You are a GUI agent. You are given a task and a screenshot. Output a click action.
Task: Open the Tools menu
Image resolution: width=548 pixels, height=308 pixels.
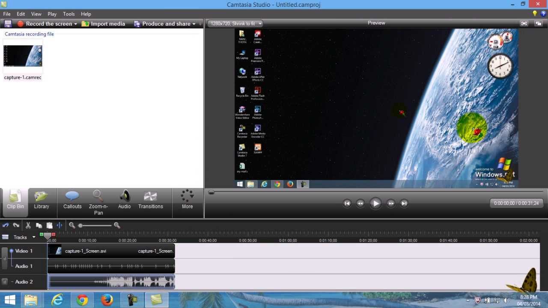coord(68,14)
